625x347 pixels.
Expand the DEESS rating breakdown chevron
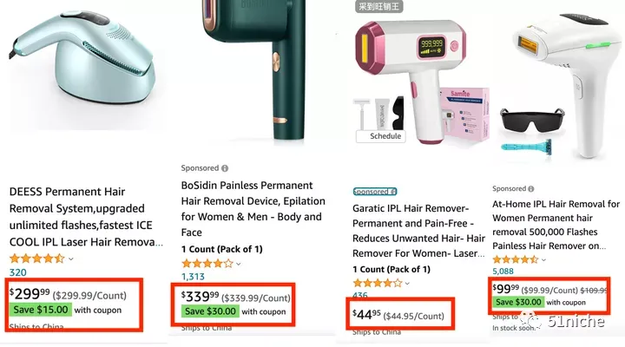(x=71, y=259)
